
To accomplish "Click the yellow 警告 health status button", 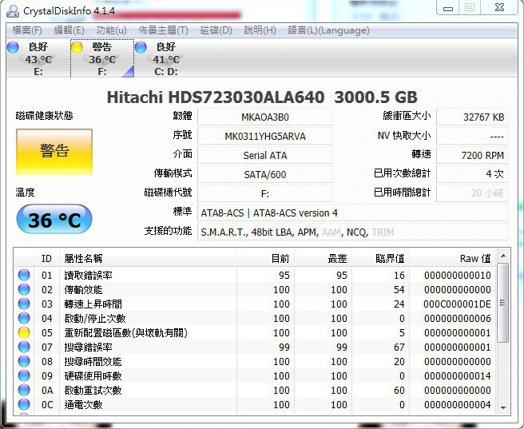I will tap(54, 151).
